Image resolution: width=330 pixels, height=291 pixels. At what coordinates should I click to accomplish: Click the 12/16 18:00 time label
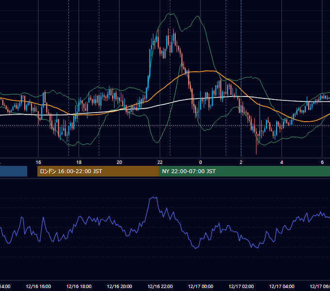pyautogui.click(x=79, y=286)
